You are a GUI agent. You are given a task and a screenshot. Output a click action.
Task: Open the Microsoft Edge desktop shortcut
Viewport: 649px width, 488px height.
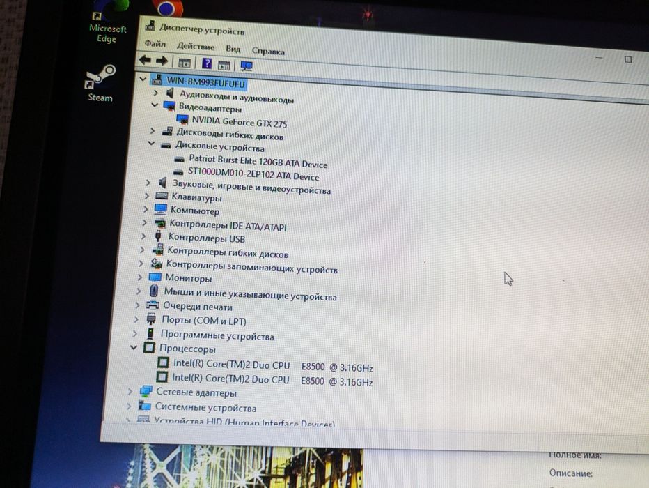pos(107,26)
